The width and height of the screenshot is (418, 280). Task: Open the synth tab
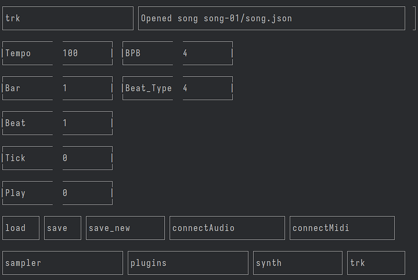[x=298, y=263]
